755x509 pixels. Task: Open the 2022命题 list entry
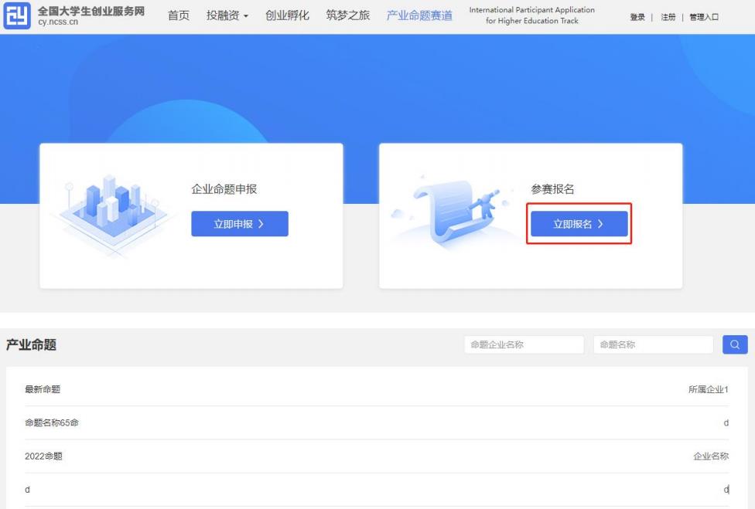point(44,456)
